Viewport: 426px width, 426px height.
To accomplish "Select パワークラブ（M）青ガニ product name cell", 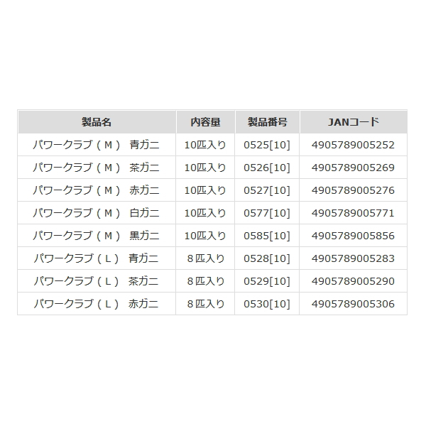I will coord(97,145).
